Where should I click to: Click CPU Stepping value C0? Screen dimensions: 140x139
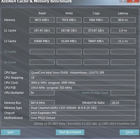click(83, 78)
